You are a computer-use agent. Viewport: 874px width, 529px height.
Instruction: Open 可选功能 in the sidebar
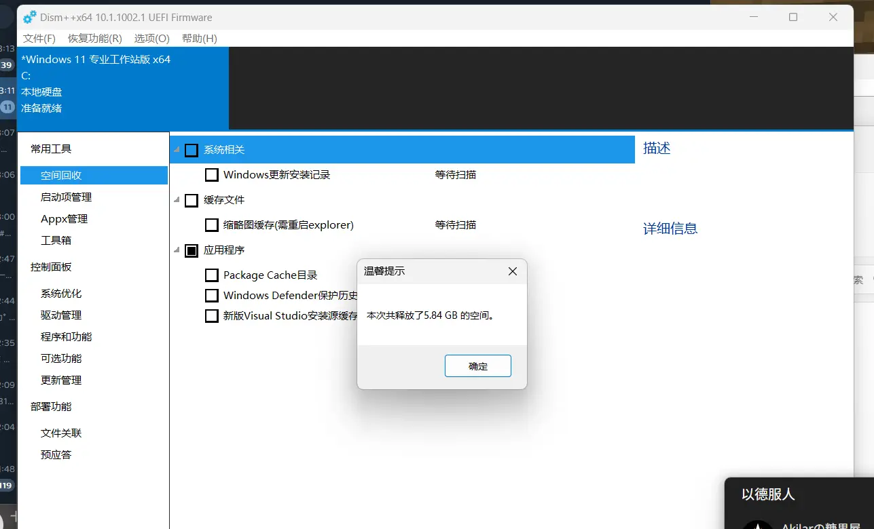pyautogui.click(x=61, y=358)
